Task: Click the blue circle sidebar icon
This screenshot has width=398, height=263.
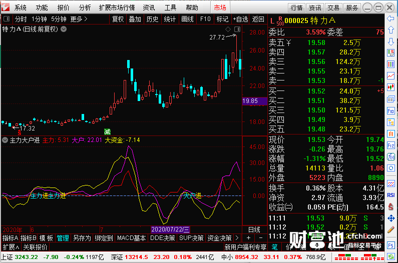Action: point(390,168)
